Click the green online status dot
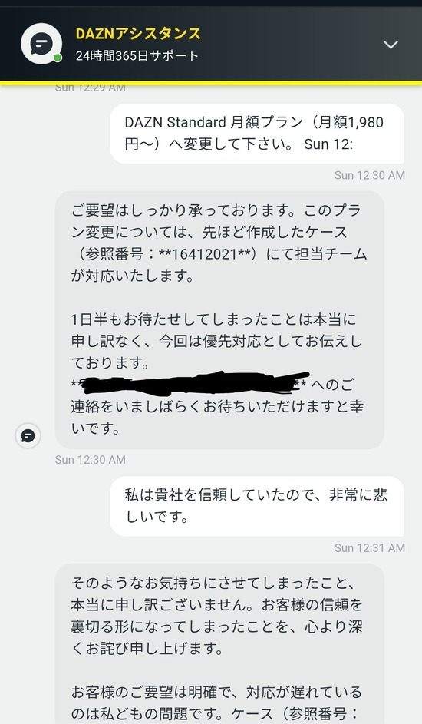The image size is (422, 724). (58, 58)
